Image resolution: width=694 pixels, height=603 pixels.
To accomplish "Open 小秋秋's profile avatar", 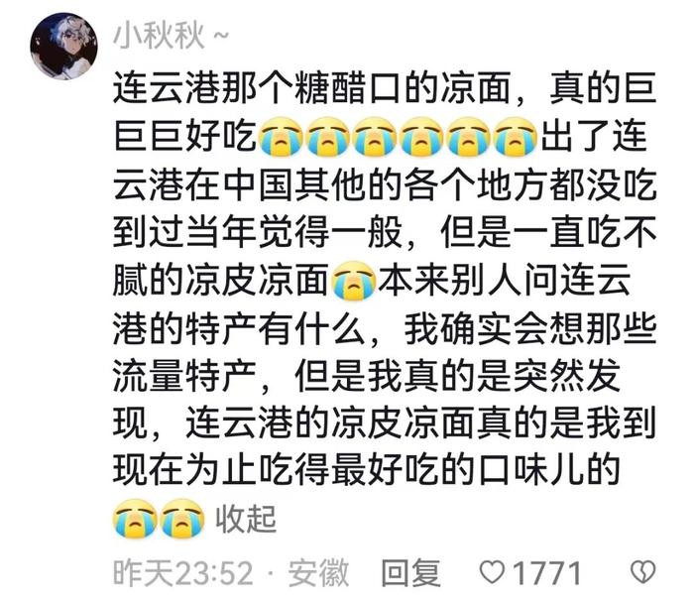I will coord(63,46).
